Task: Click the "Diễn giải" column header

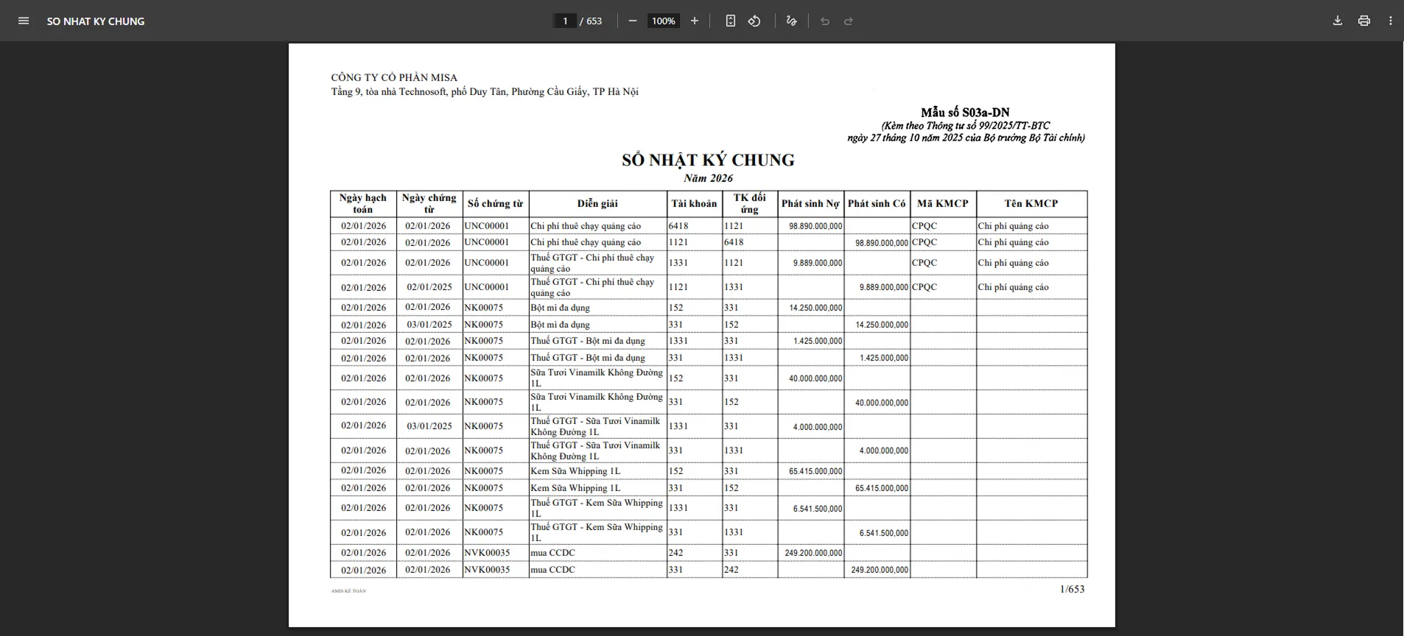Action: pos(597,204)
